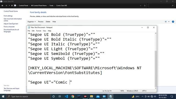Open Notepad File menu
The height and width of the screenshot is (99, 176).
[x=29, y=31]
